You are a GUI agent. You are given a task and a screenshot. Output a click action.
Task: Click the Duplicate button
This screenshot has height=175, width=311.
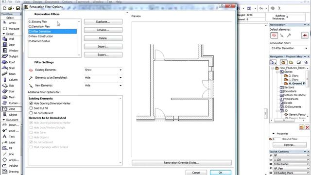click(103, 21)
